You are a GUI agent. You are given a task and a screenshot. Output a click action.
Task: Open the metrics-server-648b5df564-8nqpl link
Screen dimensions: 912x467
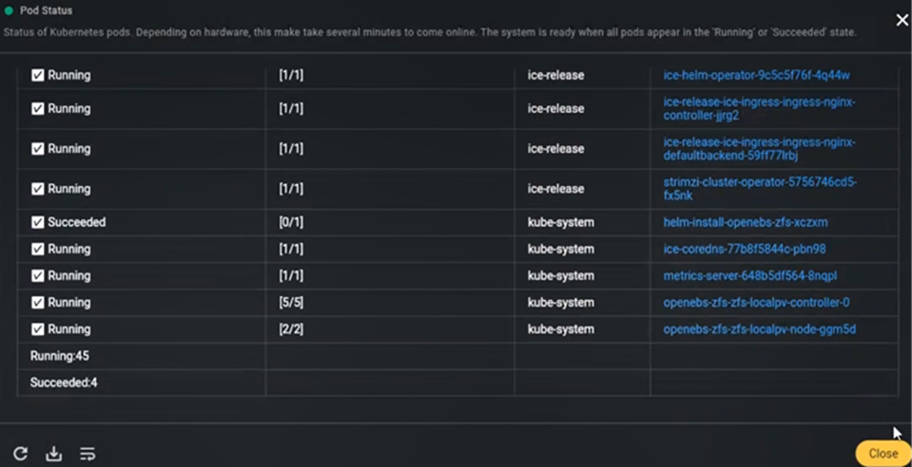[x=750, y=276]
